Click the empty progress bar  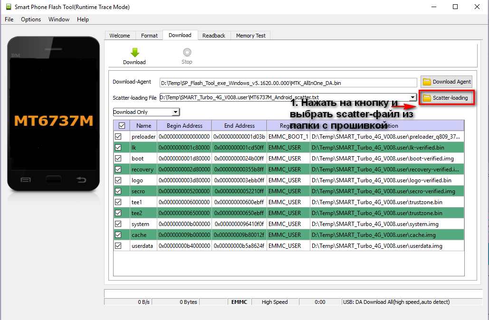pos(293,293)
